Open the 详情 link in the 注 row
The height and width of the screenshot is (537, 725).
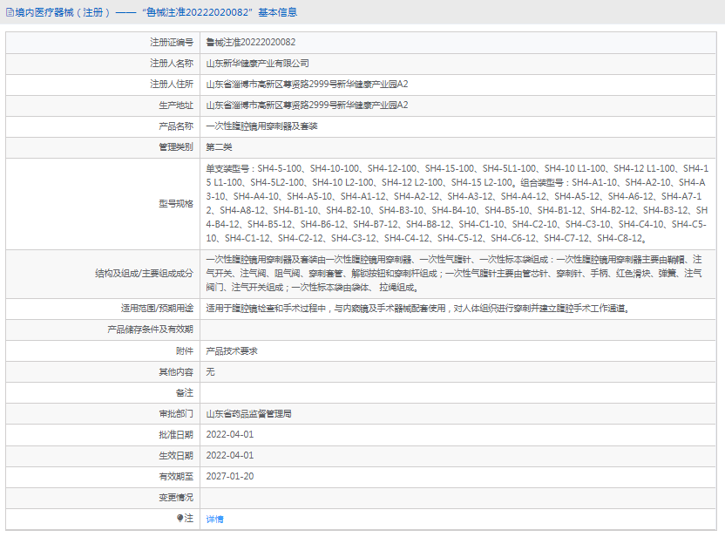click(x=214, y=519)
